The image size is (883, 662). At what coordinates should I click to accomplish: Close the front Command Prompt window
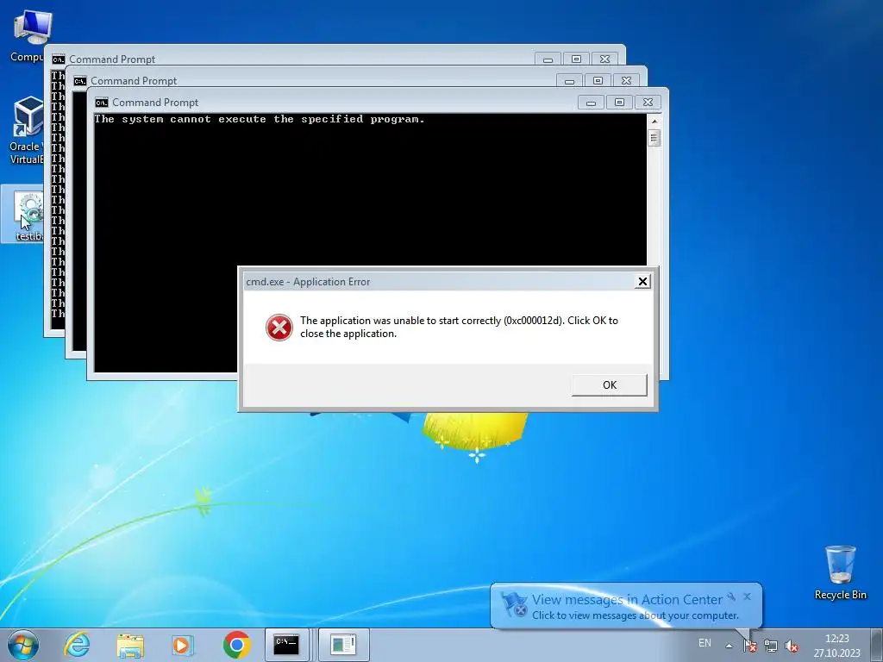tap(648, 103)
